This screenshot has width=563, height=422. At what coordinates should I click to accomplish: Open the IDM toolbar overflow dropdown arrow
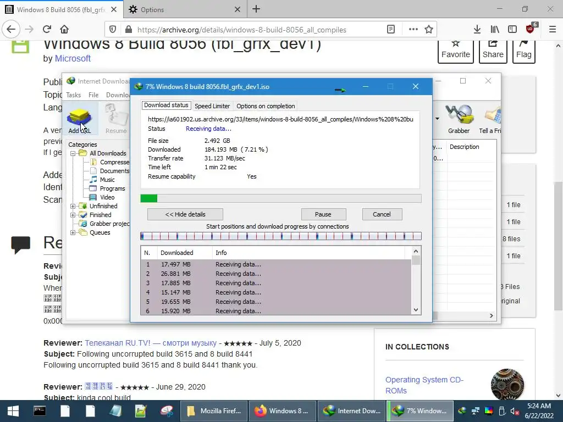pyautogui.click(x=437, y=119)
